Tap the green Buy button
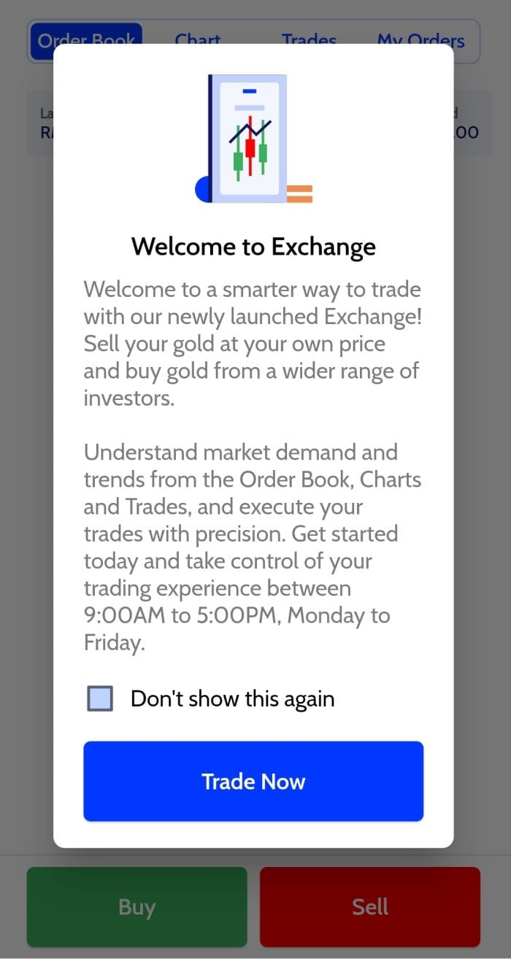 (x=137, y=906)
